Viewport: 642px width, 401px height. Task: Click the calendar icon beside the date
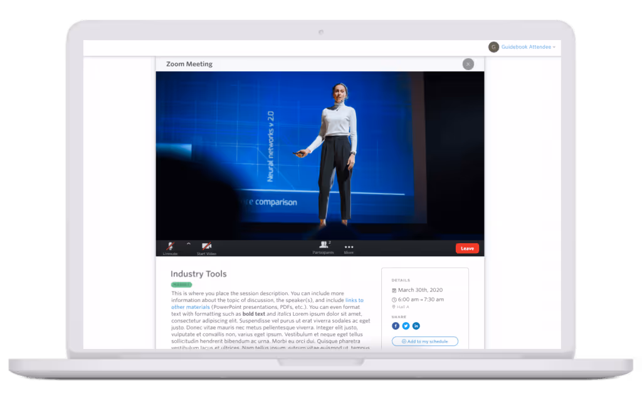pyautogui.click(x=394, y=290)
